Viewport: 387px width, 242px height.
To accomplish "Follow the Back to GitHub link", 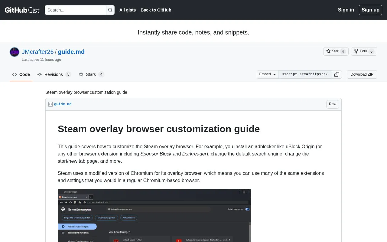I will [x=156, y=10].
